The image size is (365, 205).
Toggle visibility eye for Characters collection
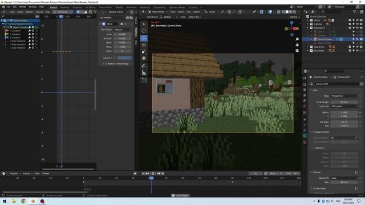(x=357, y=47)
